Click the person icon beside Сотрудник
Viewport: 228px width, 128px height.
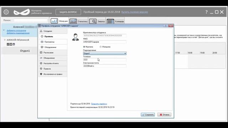pos(41,31)
